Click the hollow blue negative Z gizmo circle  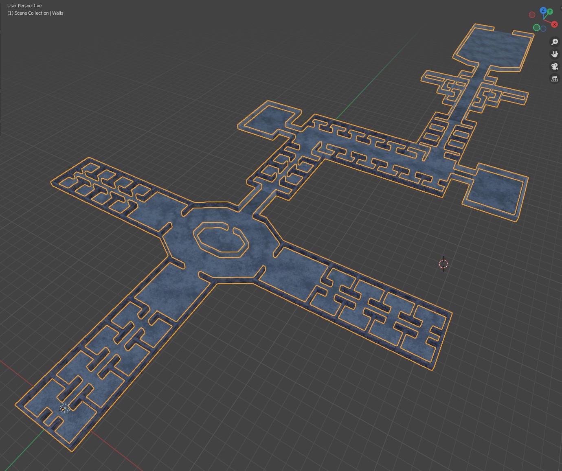[x=543, y=28]
